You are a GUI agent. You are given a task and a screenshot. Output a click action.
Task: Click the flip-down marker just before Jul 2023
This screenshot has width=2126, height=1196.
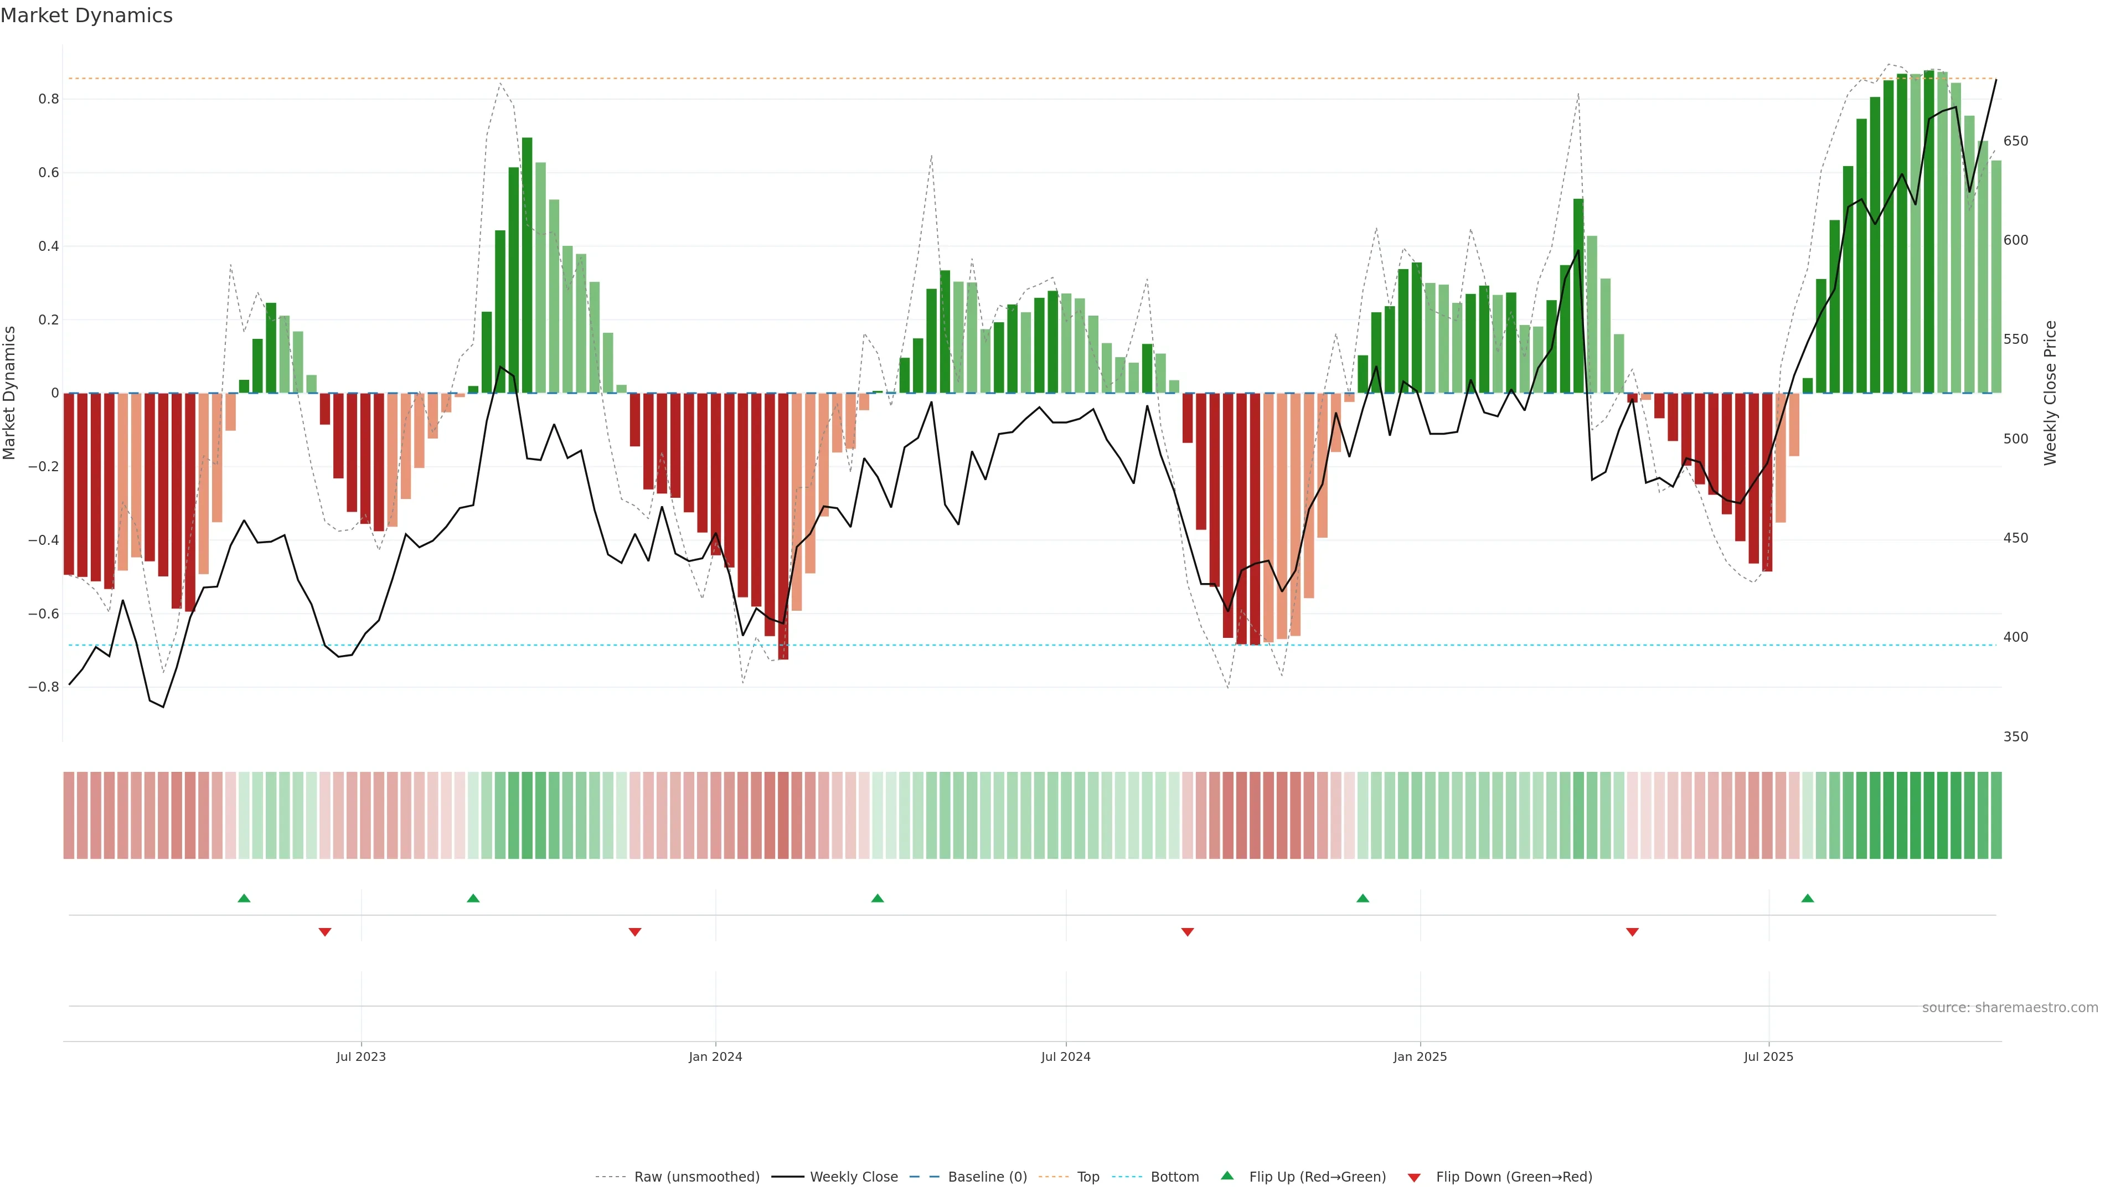tap(325, 932)
